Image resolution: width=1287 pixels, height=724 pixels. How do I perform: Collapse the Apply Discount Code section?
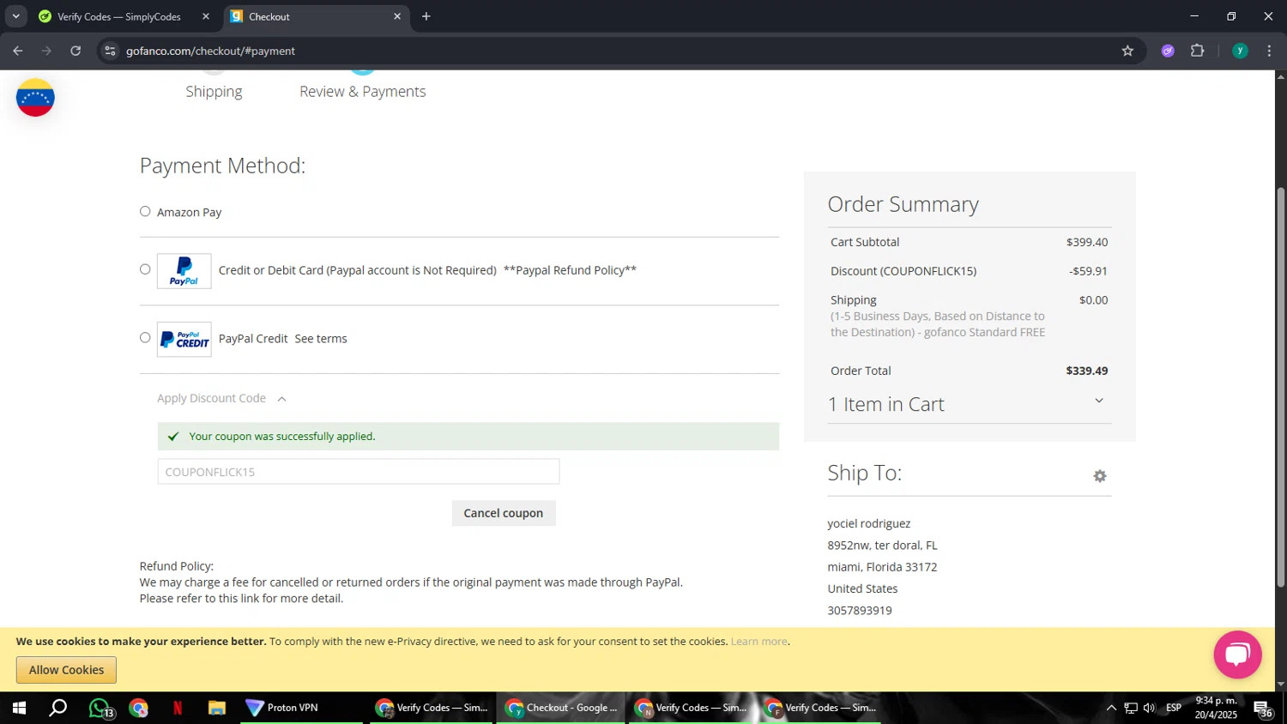[x=221, y=398]
